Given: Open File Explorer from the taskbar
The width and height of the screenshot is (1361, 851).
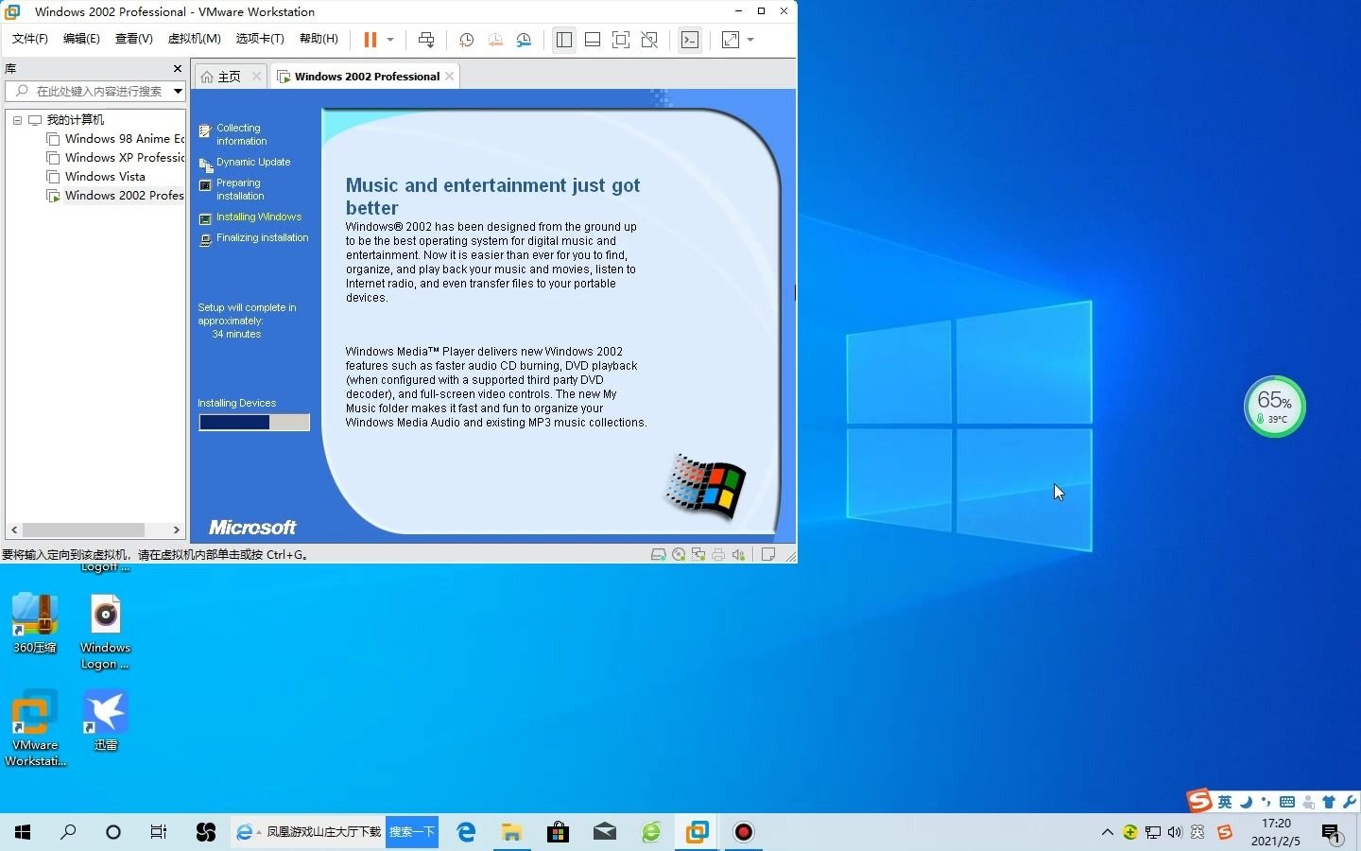Looking at the screenshot, I should pyautogui.click(x=512, y=832).
